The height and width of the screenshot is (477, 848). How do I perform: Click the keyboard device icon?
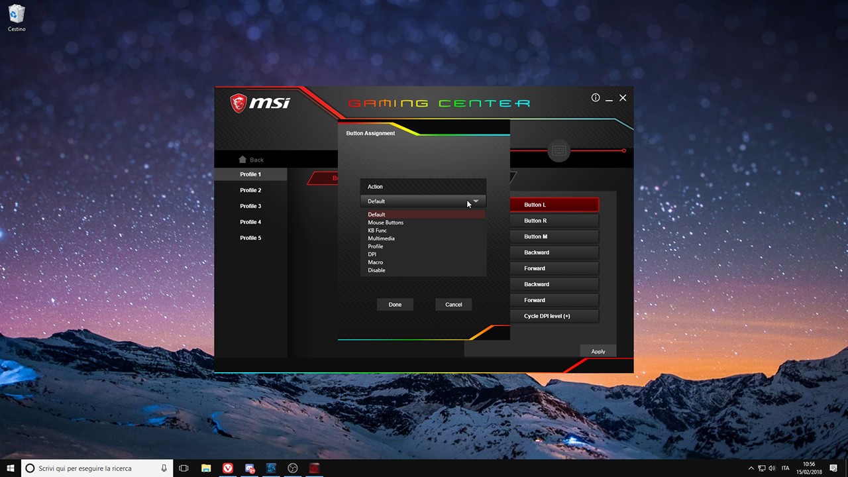[x=558, y=151]
